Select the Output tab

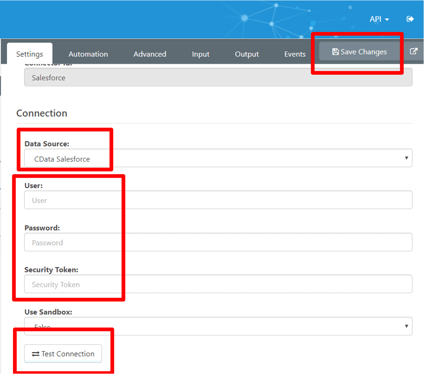tap(247, 54)
